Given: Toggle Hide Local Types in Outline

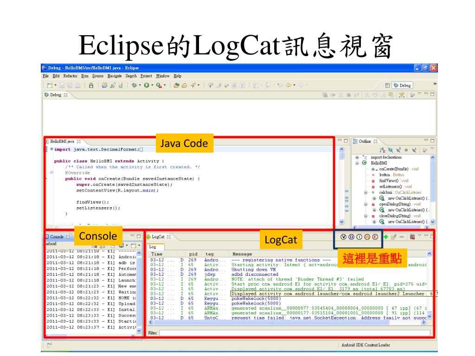Looking at the screenshot, I should click(x=414, y=150).
